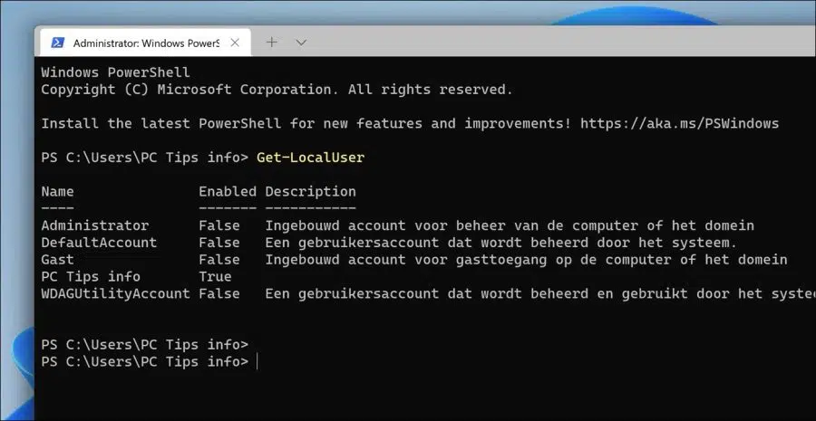Viewport: 816px width, 421px height.
Task: Click the Copyright Microsoft Corporation line
Action: coord(277,90)
